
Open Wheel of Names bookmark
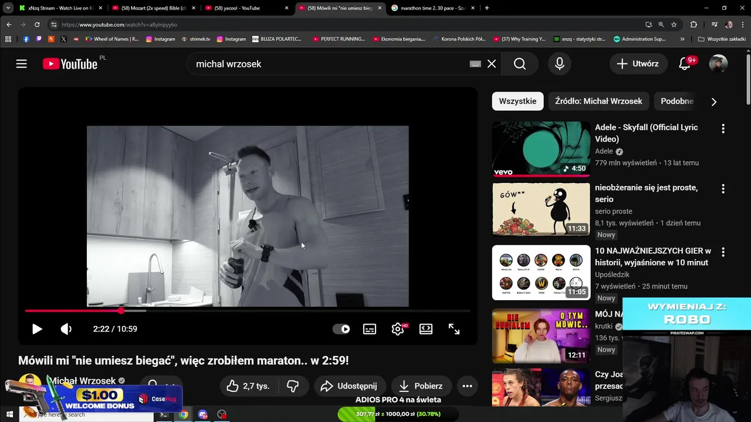tap(112, 39)
